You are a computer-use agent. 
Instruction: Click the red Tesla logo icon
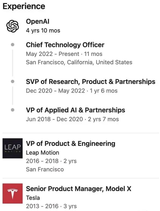coord(12,193)
